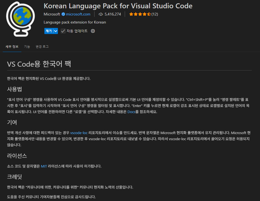Click the 자동 업데이트 label text
The image size is (260, 201).
(77, 31)
